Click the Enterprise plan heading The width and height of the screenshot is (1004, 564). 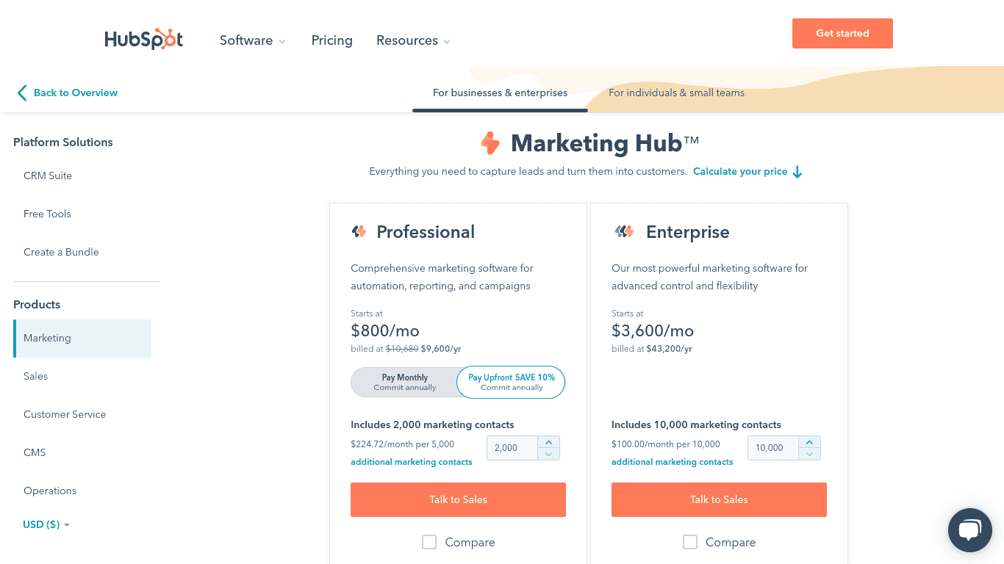point(688,232)
